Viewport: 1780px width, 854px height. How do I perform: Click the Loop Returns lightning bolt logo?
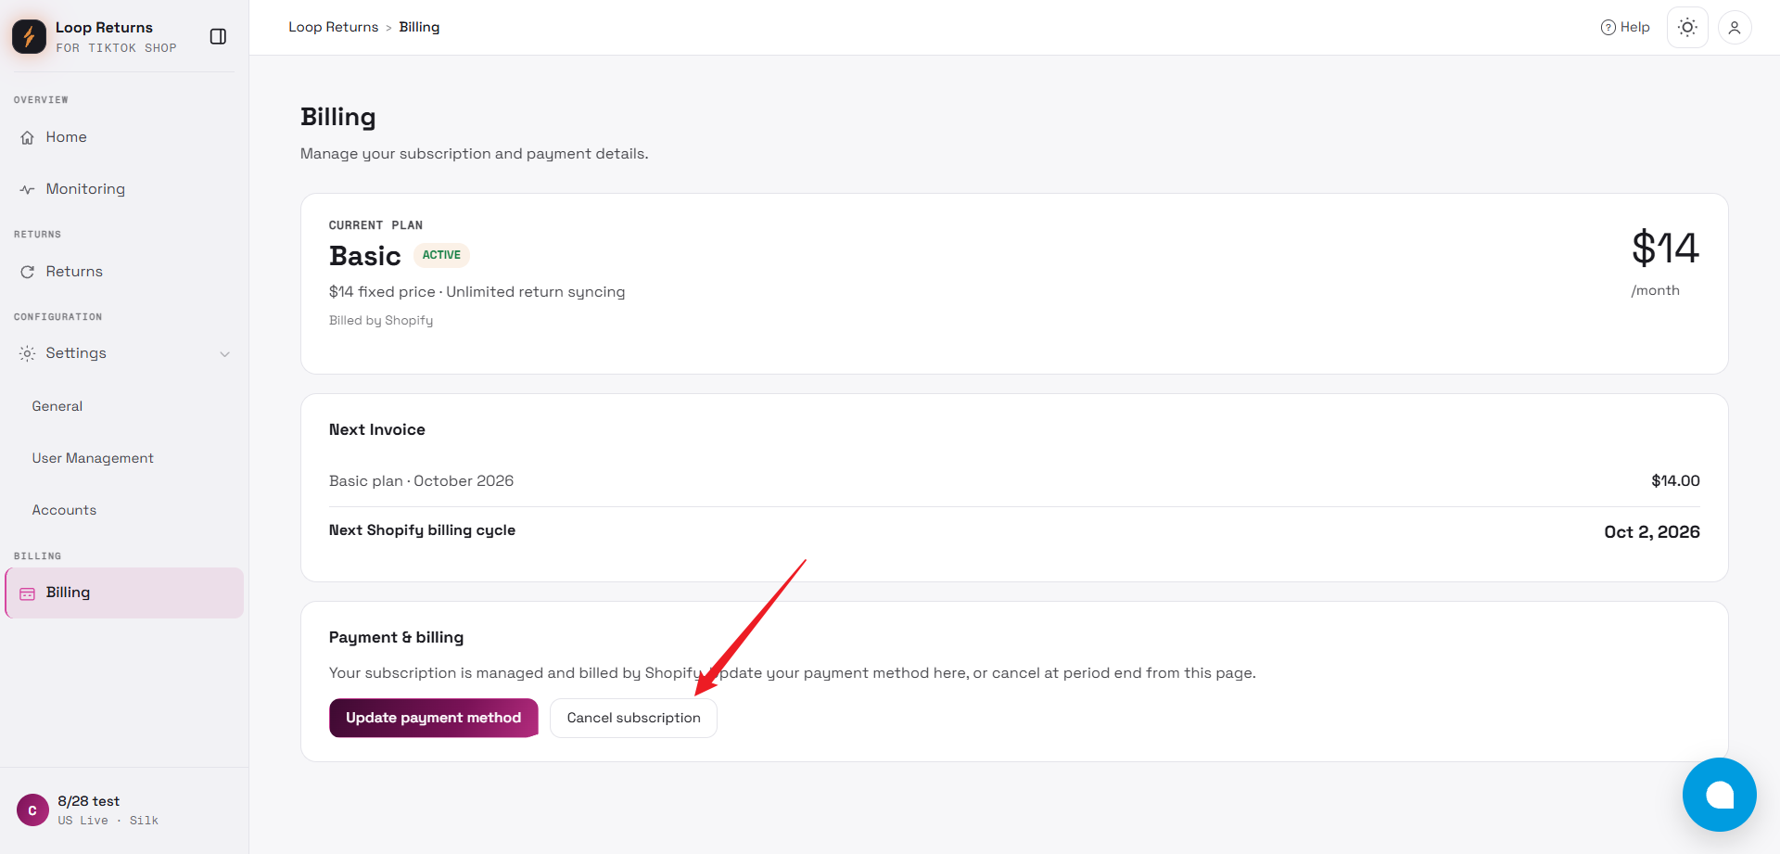click(29, 36)
